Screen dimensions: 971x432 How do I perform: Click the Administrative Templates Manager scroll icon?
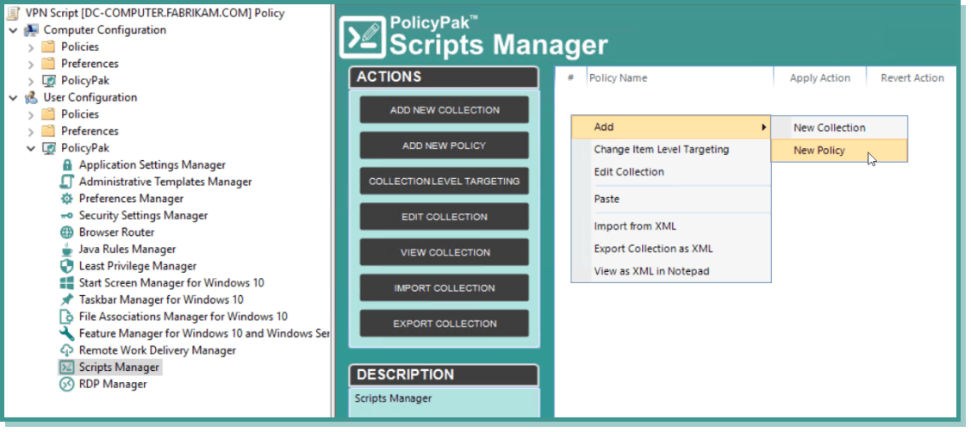click(x=67, y=182)
